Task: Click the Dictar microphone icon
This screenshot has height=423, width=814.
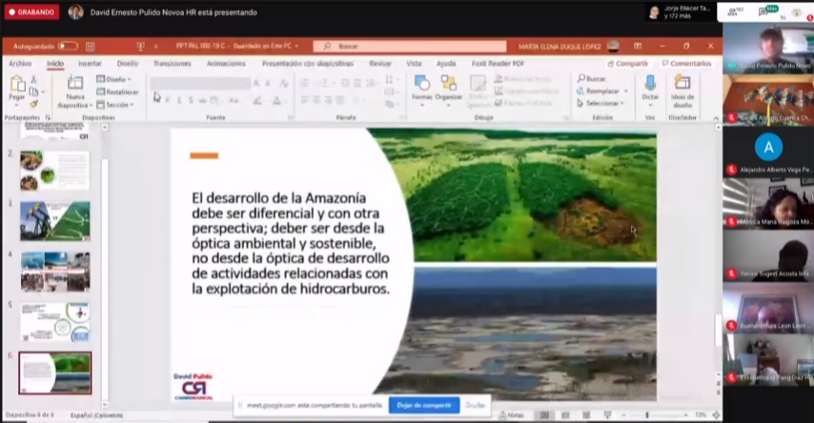Action: 650,83
